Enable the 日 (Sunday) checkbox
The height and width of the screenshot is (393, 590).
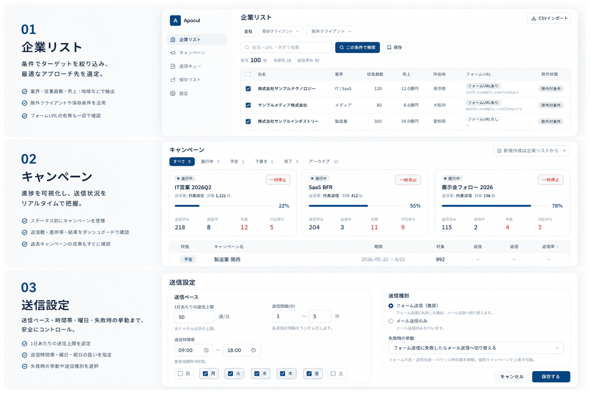(x=180, y=374)
